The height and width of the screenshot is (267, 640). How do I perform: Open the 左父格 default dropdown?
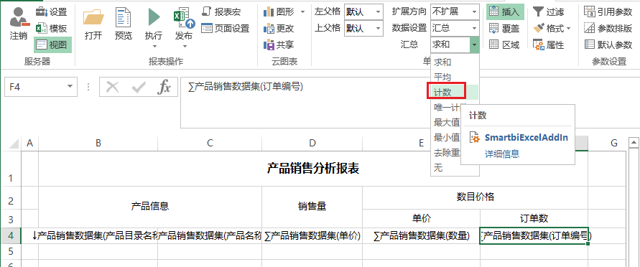pyautogui.click(x=378, y=11)
